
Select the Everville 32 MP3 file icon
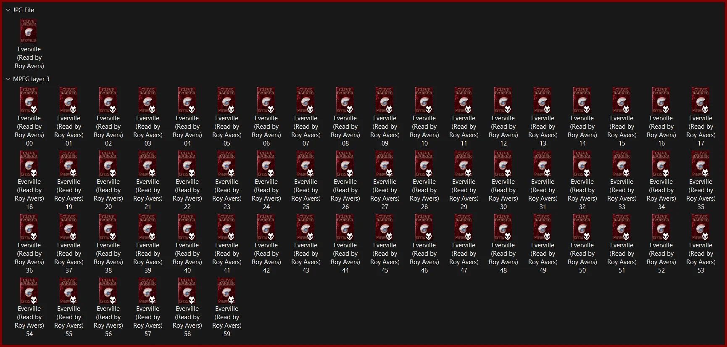pos(582,164)
